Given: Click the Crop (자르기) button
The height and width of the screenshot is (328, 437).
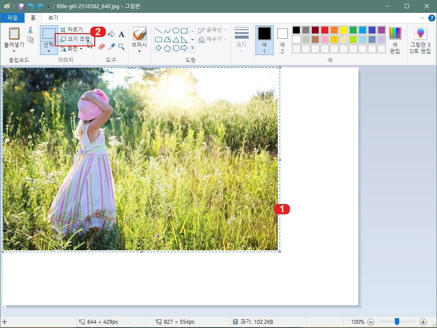Looking at the screenshot, I should coord(72,30).
